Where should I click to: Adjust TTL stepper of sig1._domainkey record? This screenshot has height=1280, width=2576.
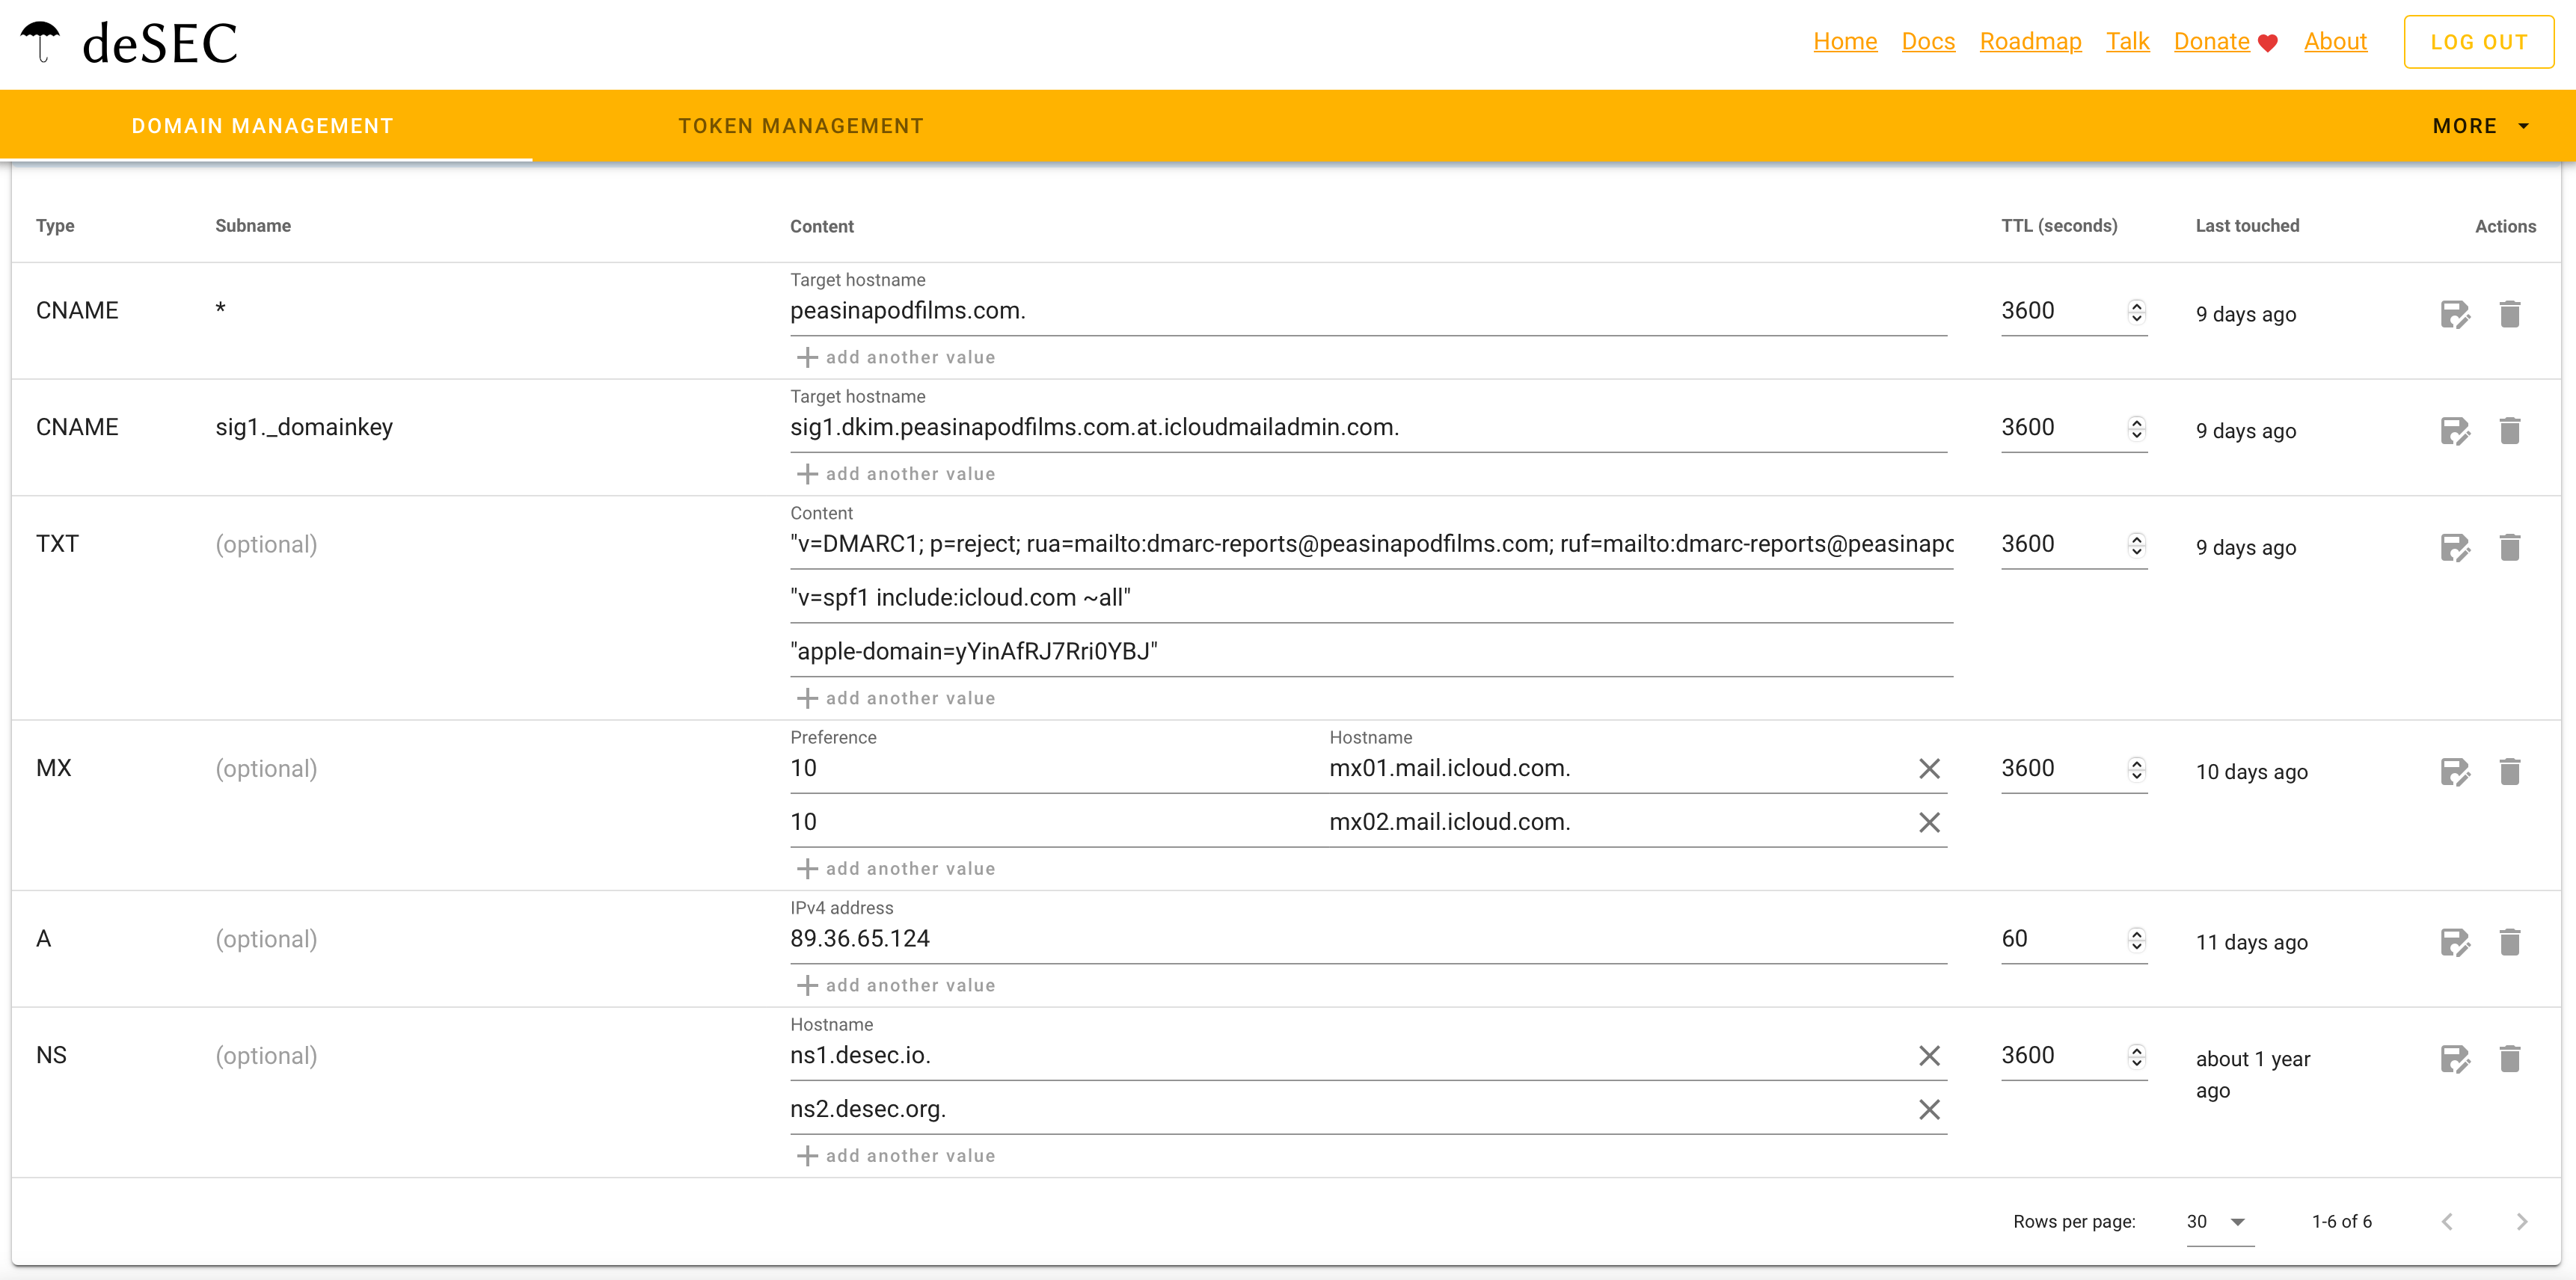click(x=2137, y=428)
